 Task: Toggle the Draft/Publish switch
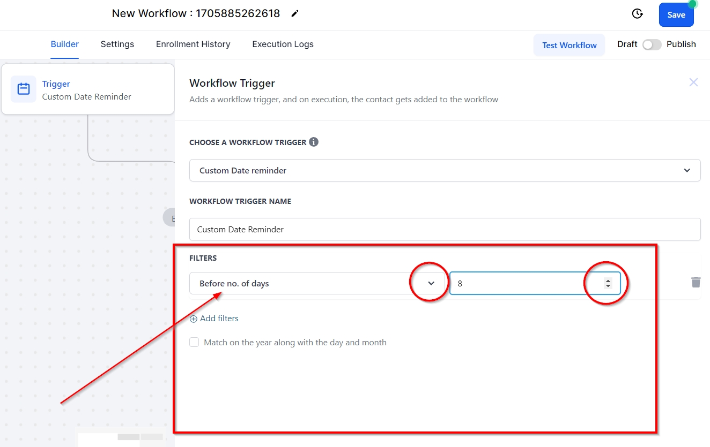click(x=652, y=44)
